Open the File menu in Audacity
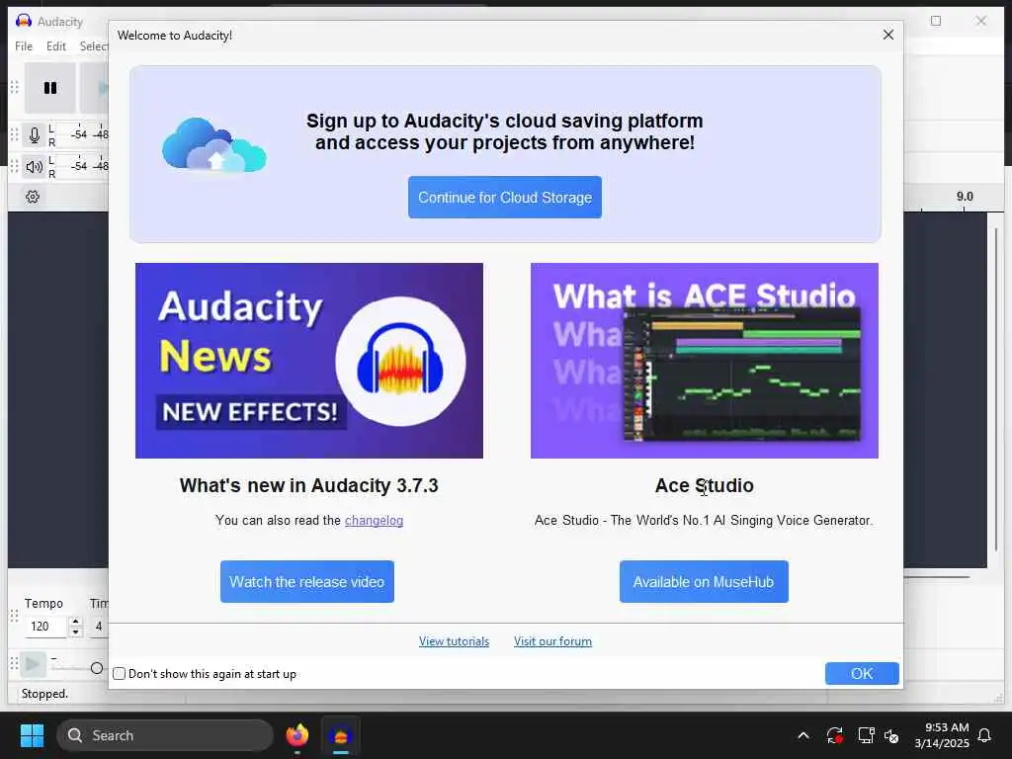The width and height of the screenshot is (1012, 759). pyautogui.click(x=24, y=46)
